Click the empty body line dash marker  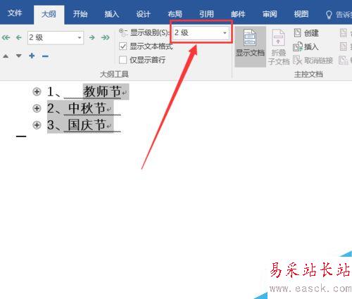click(21, 136)
